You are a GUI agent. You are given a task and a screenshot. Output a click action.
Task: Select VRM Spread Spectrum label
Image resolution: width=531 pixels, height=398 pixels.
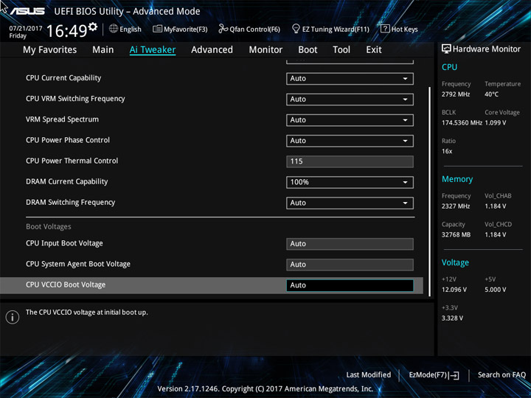click(x=62, y=119)
